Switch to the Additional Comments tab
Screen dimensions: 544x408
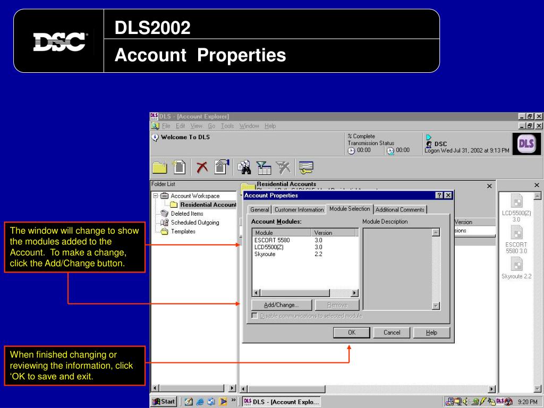[400, 209]
